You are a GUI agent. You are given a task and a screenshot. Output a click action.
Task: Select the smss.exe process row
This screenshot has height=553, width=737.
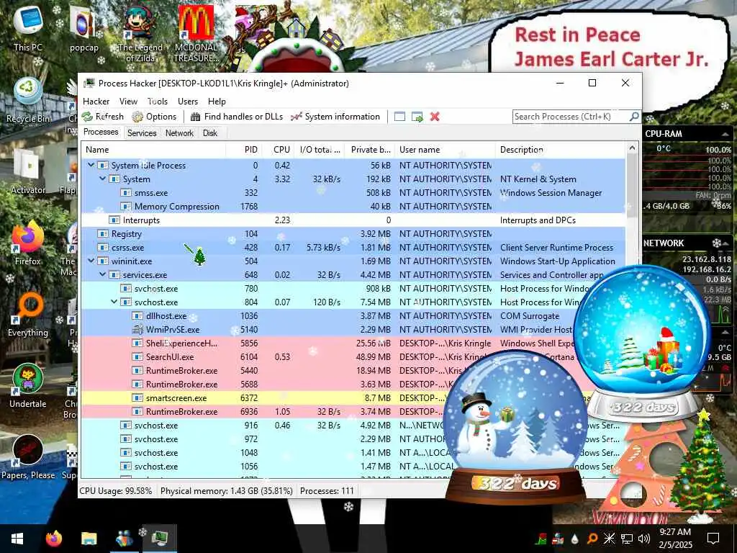353,193
